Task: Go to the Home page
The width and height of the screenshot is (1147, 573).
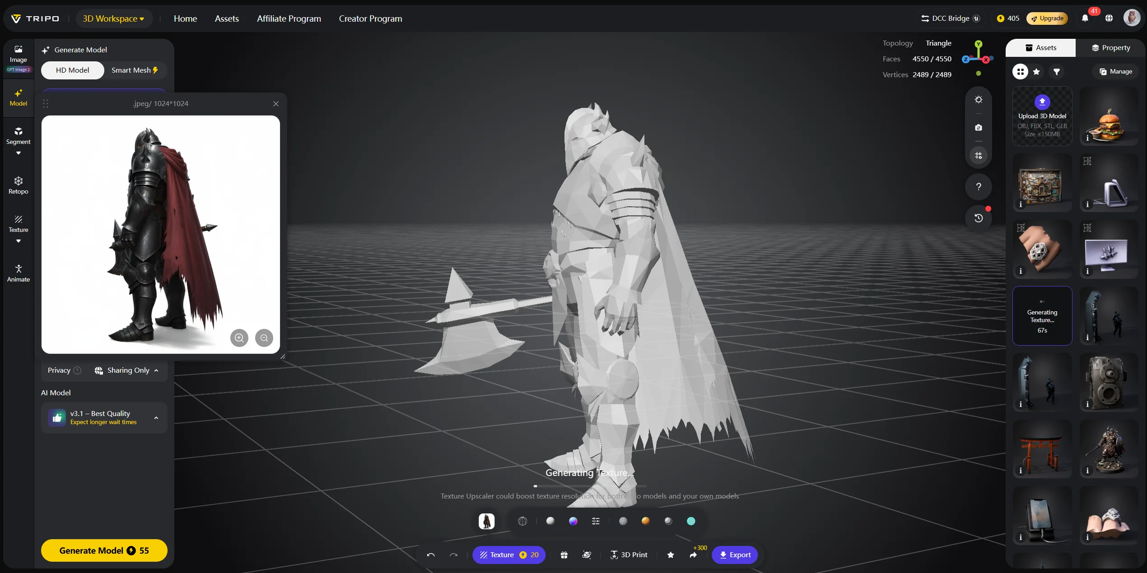Action: pyautogui.click(x=185, y=18)
